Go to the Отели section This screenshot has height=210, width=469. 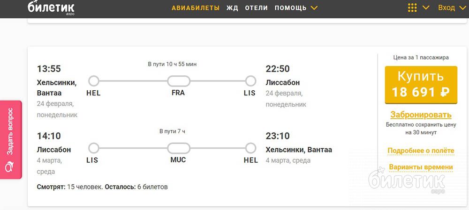click(x=256, y=8)
